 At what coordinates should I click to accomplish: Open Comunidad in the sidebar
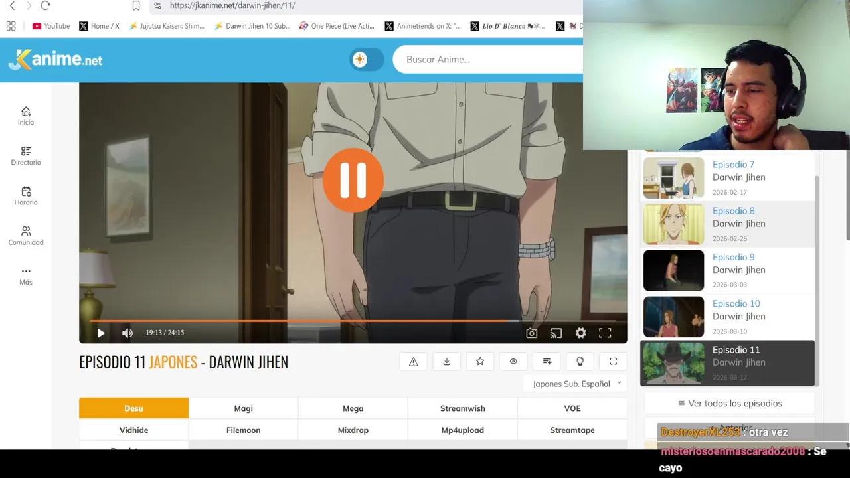tap(26, 236)
